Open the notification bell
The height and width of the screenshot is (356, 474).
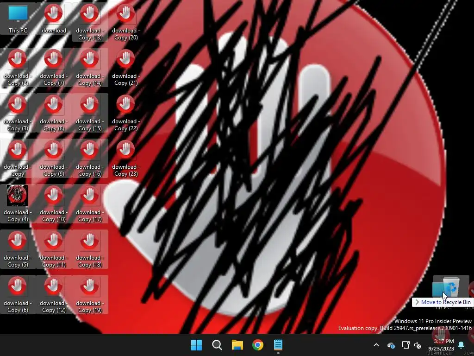[461, 345]
